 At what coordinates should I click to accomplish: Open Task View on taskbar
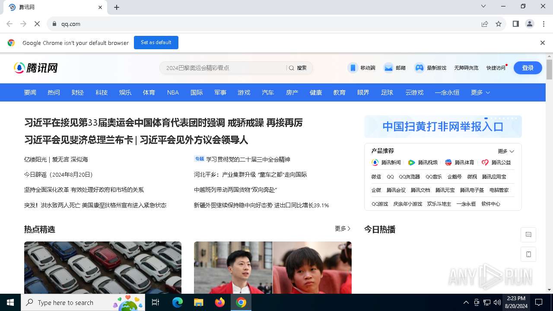[x=156, y=302]
